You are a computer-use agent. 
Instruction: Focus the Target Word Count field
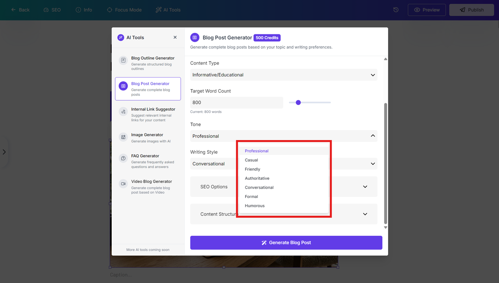(x=236, y=103)
